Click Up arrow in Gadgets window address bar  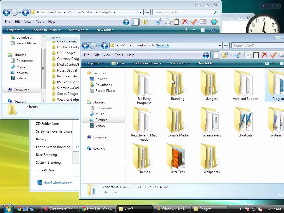tap(25, 12)
